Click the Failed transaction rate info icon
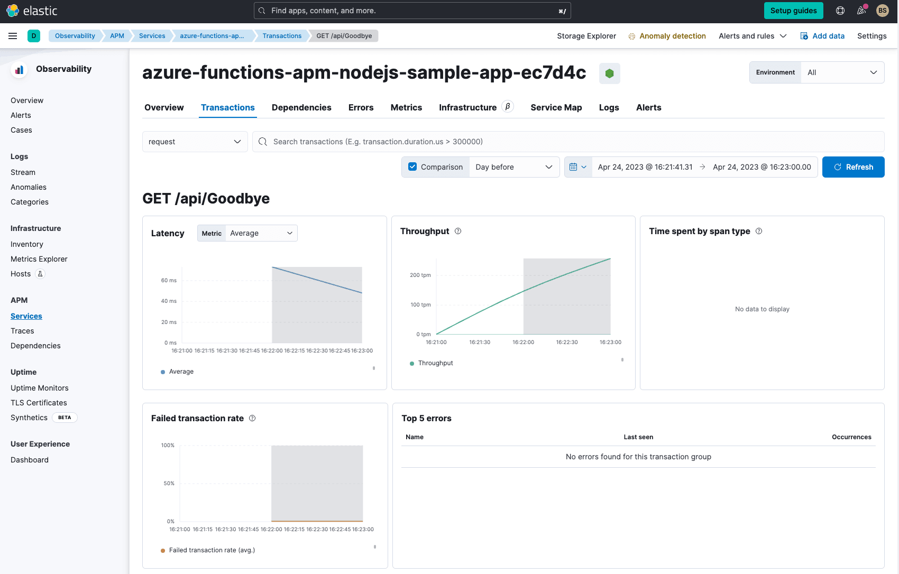 tap(252, 418)
